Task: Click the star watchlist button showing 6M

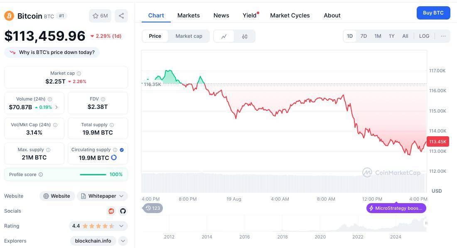Action: (100, 16)
